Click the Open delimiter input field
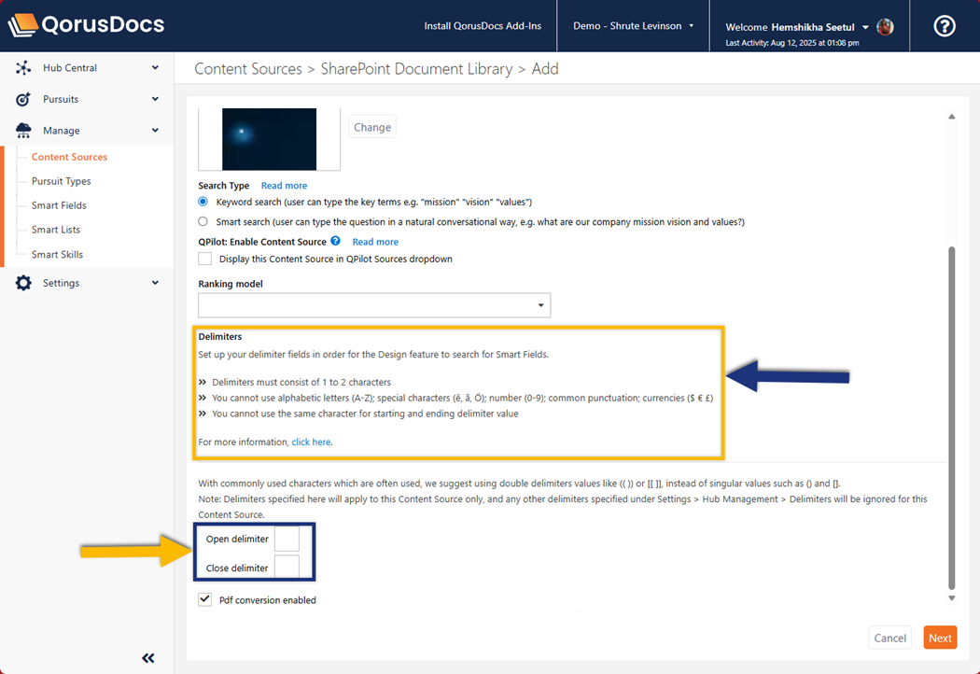 click(x=287, y=539)
